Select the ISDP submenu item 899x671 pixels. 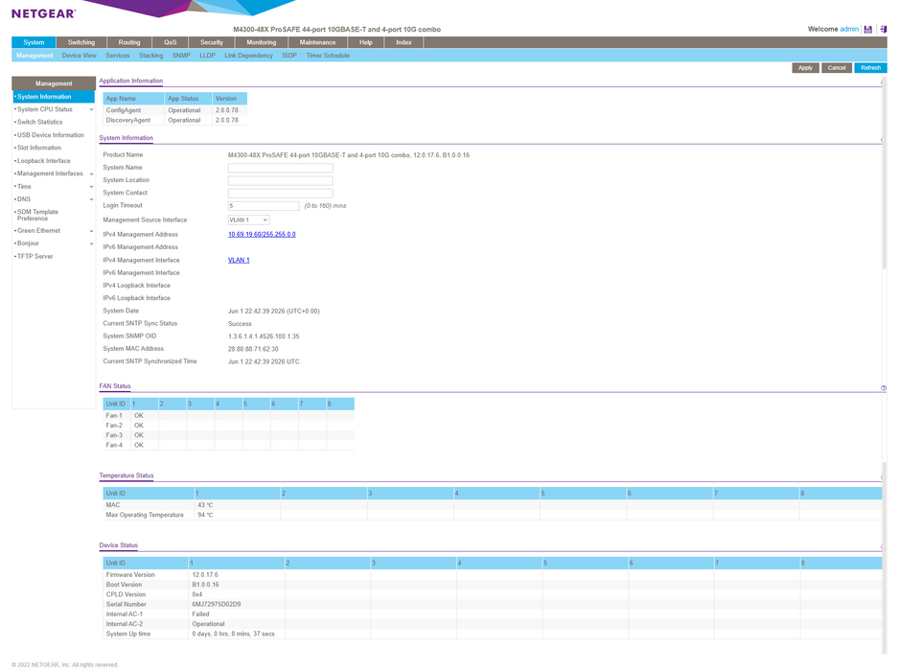(289, 56)
